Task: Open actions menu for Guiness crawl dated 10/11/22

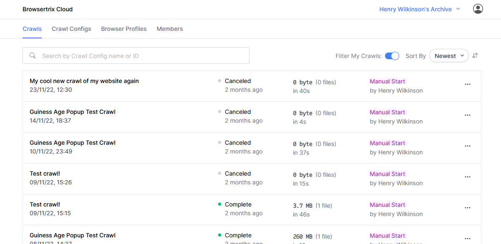Action: [x=468, y=146]
